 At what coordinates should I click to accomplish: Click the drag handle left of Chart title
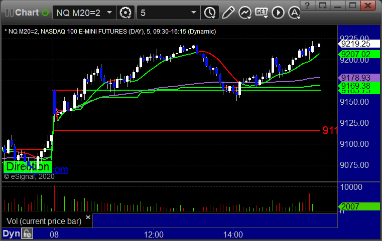9,13
